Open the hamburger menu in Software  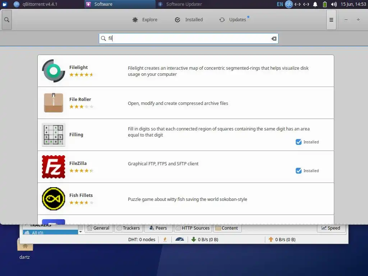coord(331,20)
